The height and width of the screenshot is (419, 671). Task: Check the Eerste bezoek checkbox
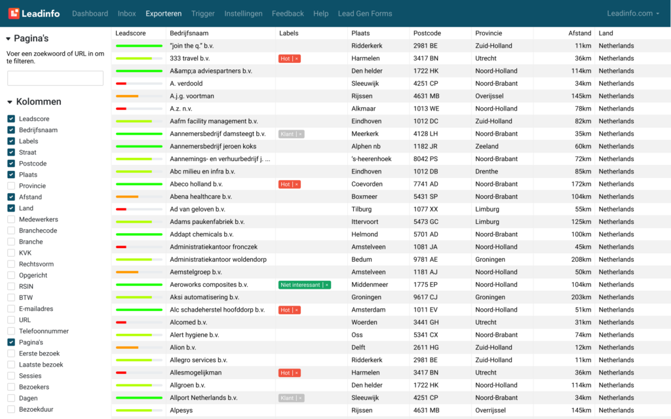pos(11,354)
